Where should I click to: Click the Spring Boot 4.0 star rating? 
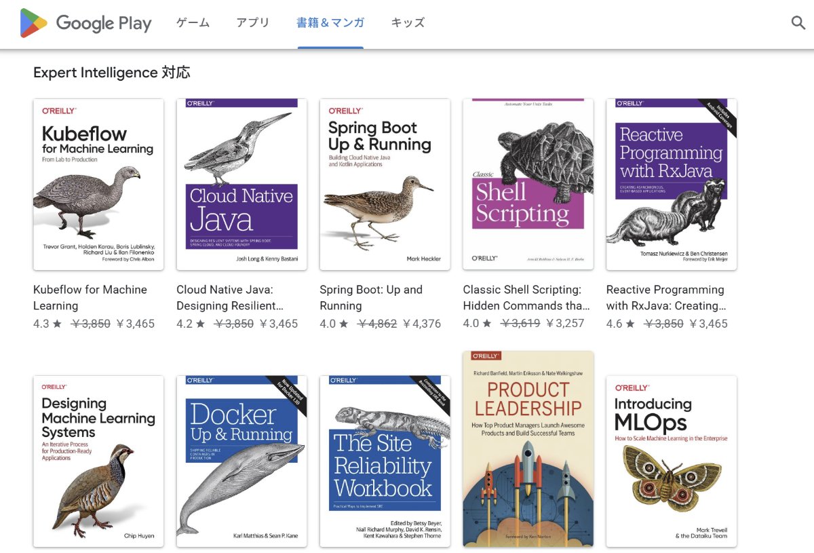pyautogui.click(x=334, y=324)
